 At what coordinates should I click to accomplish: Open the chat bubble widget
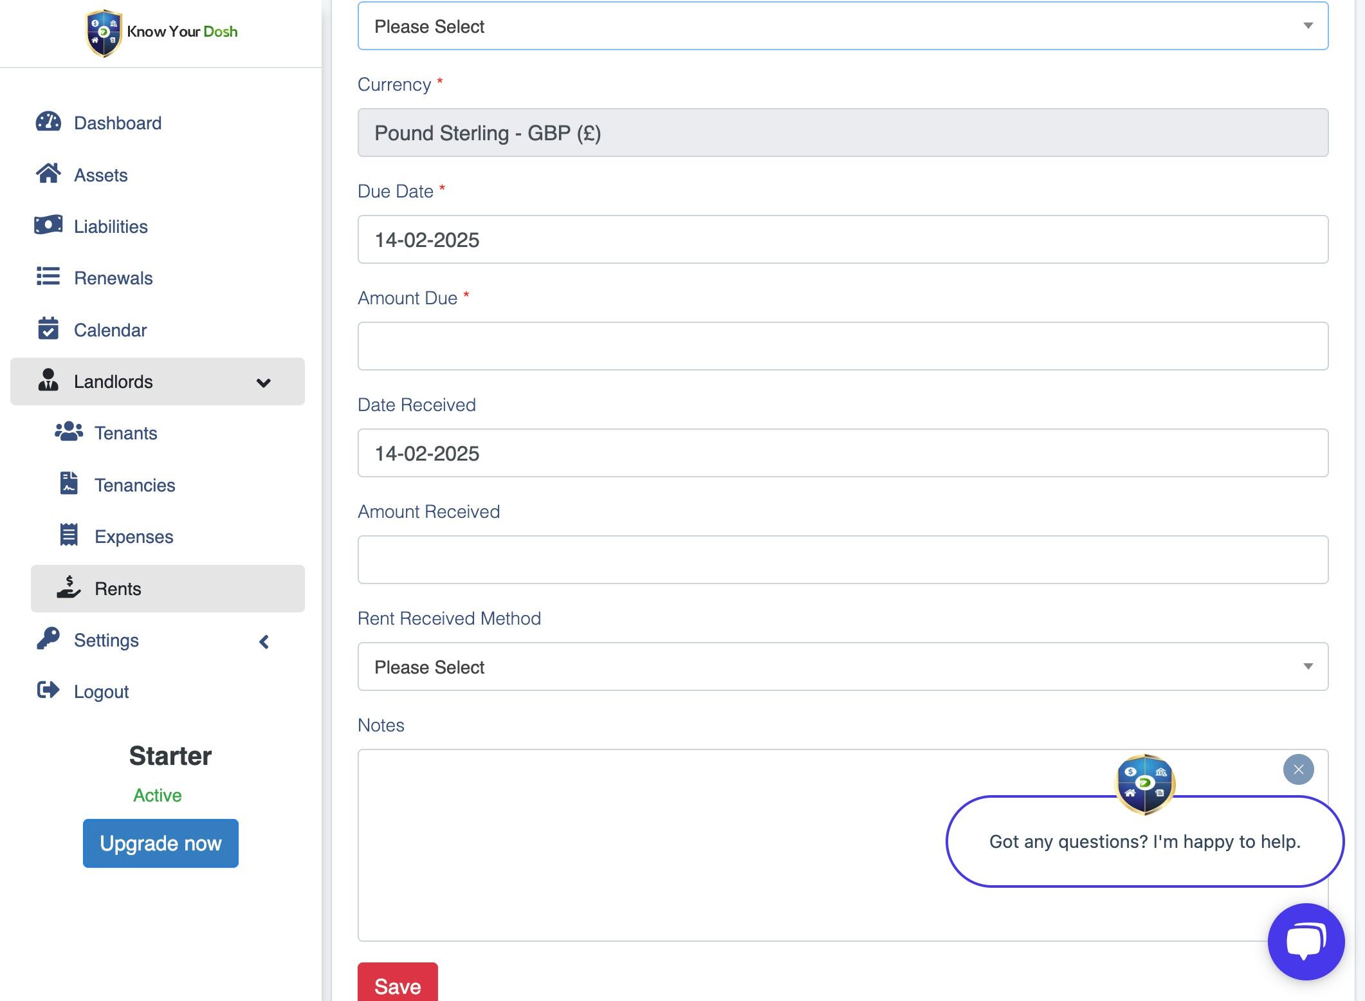(1306, 942)
